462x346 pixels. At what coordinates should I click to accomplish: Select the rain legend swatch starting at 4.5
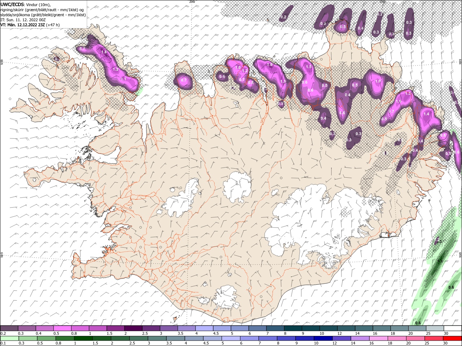coord(212,338)
